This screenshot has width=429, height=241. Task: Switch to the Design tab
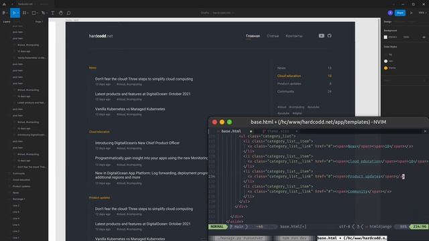[x=387, y=21]
